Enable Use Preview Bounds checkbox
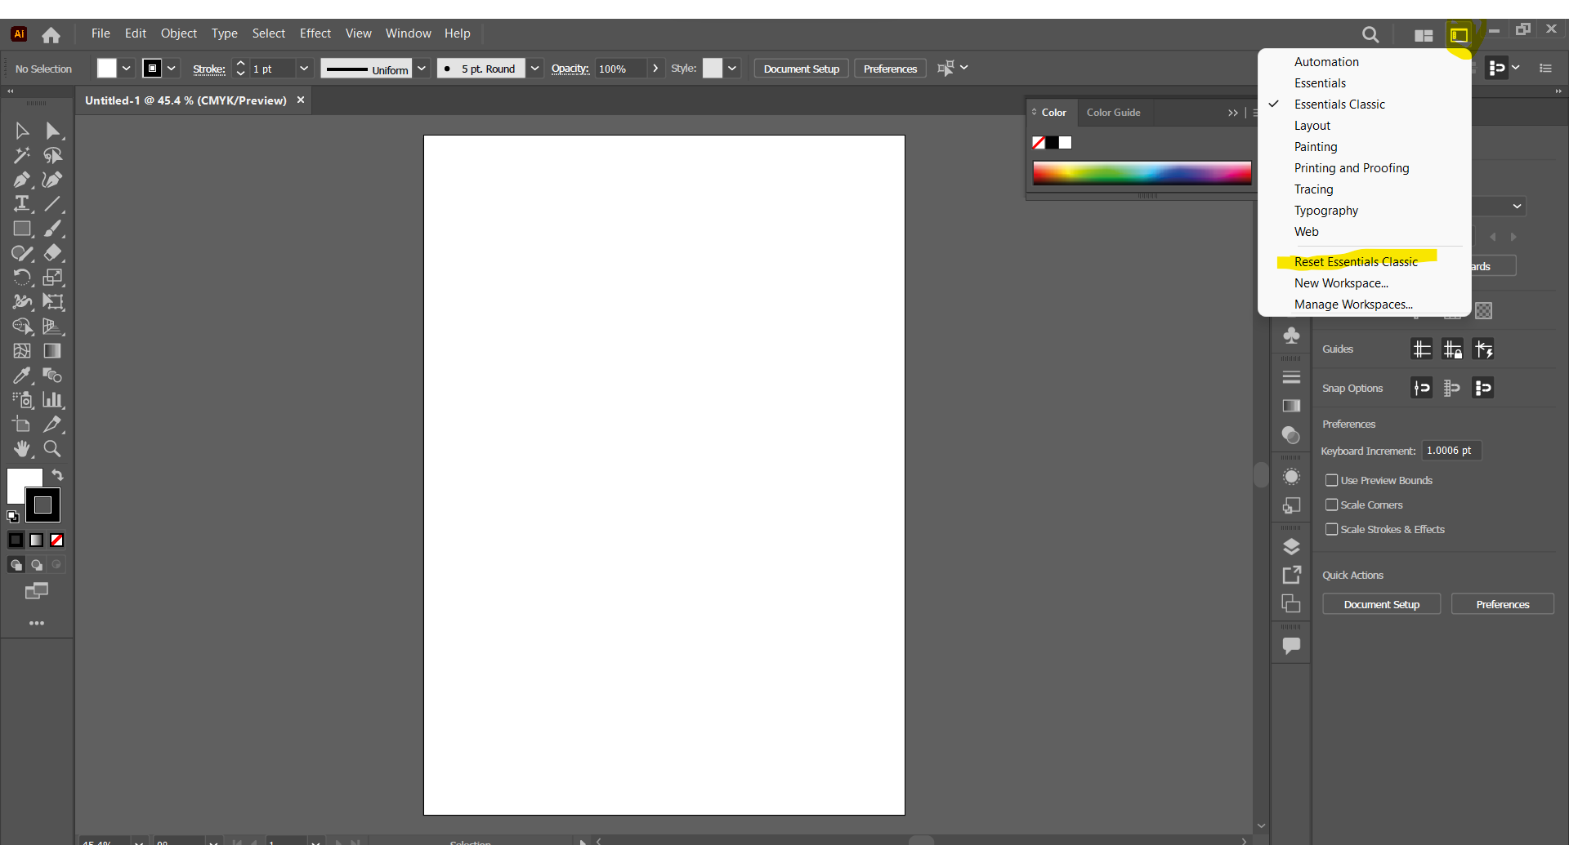This screenshot has width=1569, height=845. 1332,480
